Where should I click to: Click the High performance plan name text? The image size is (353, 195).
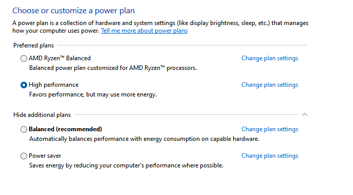click(54, 85)
